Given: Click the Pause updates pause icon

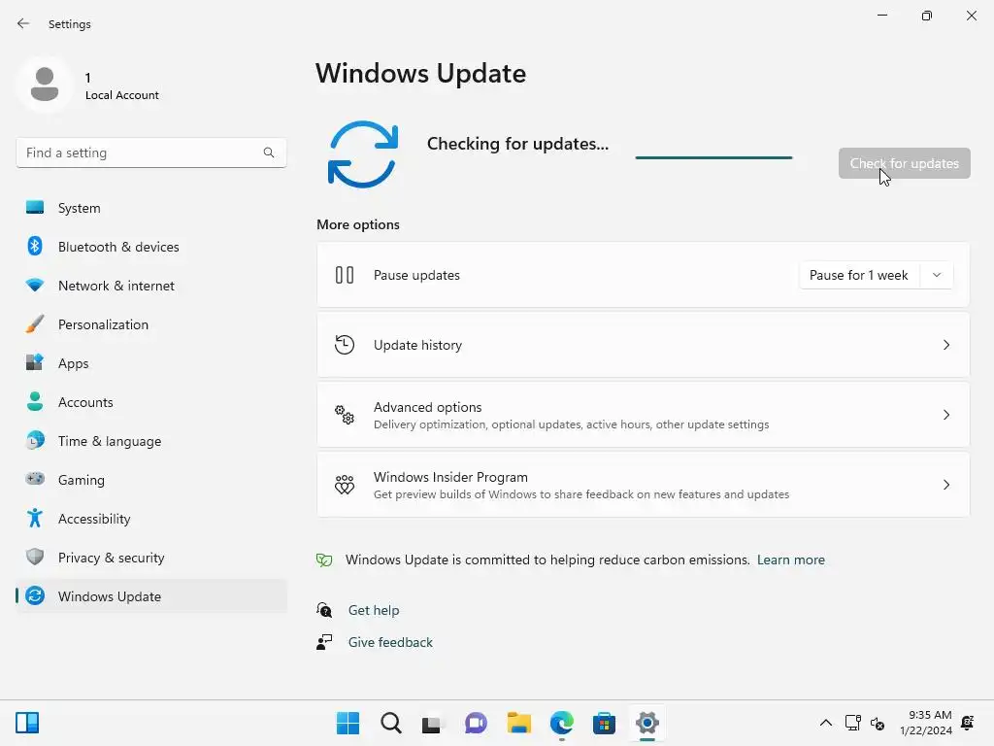Looking at the screenshot, I should point(345,275).
